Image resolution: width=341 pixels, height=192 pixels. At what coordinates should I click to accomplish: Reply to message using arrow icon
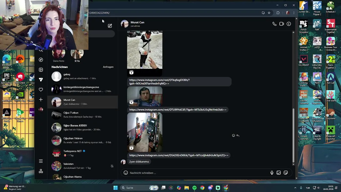click(x=238, y=135)
